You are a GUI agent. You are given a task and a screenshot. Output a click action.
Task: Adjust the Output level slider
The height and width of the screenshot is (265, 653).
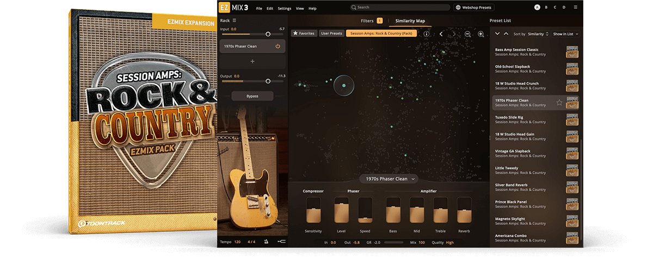pyautogui.click(x=252, y=81)
